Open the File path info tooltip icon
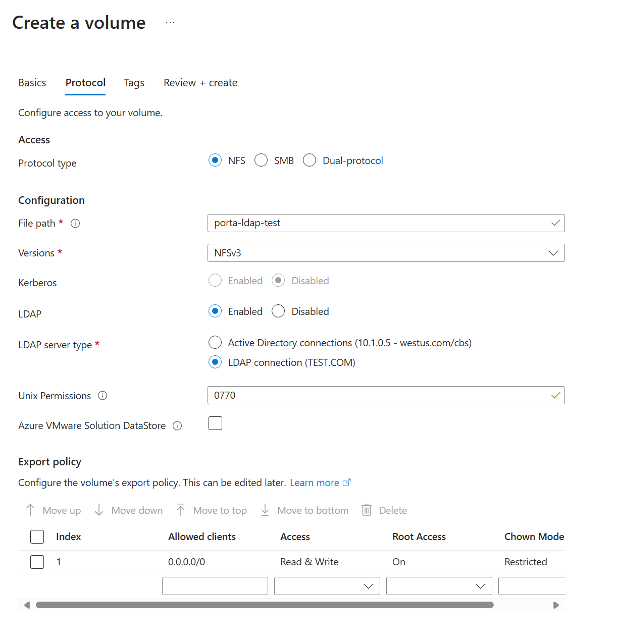The image size is (618, 643). click(x=75, y=223)
